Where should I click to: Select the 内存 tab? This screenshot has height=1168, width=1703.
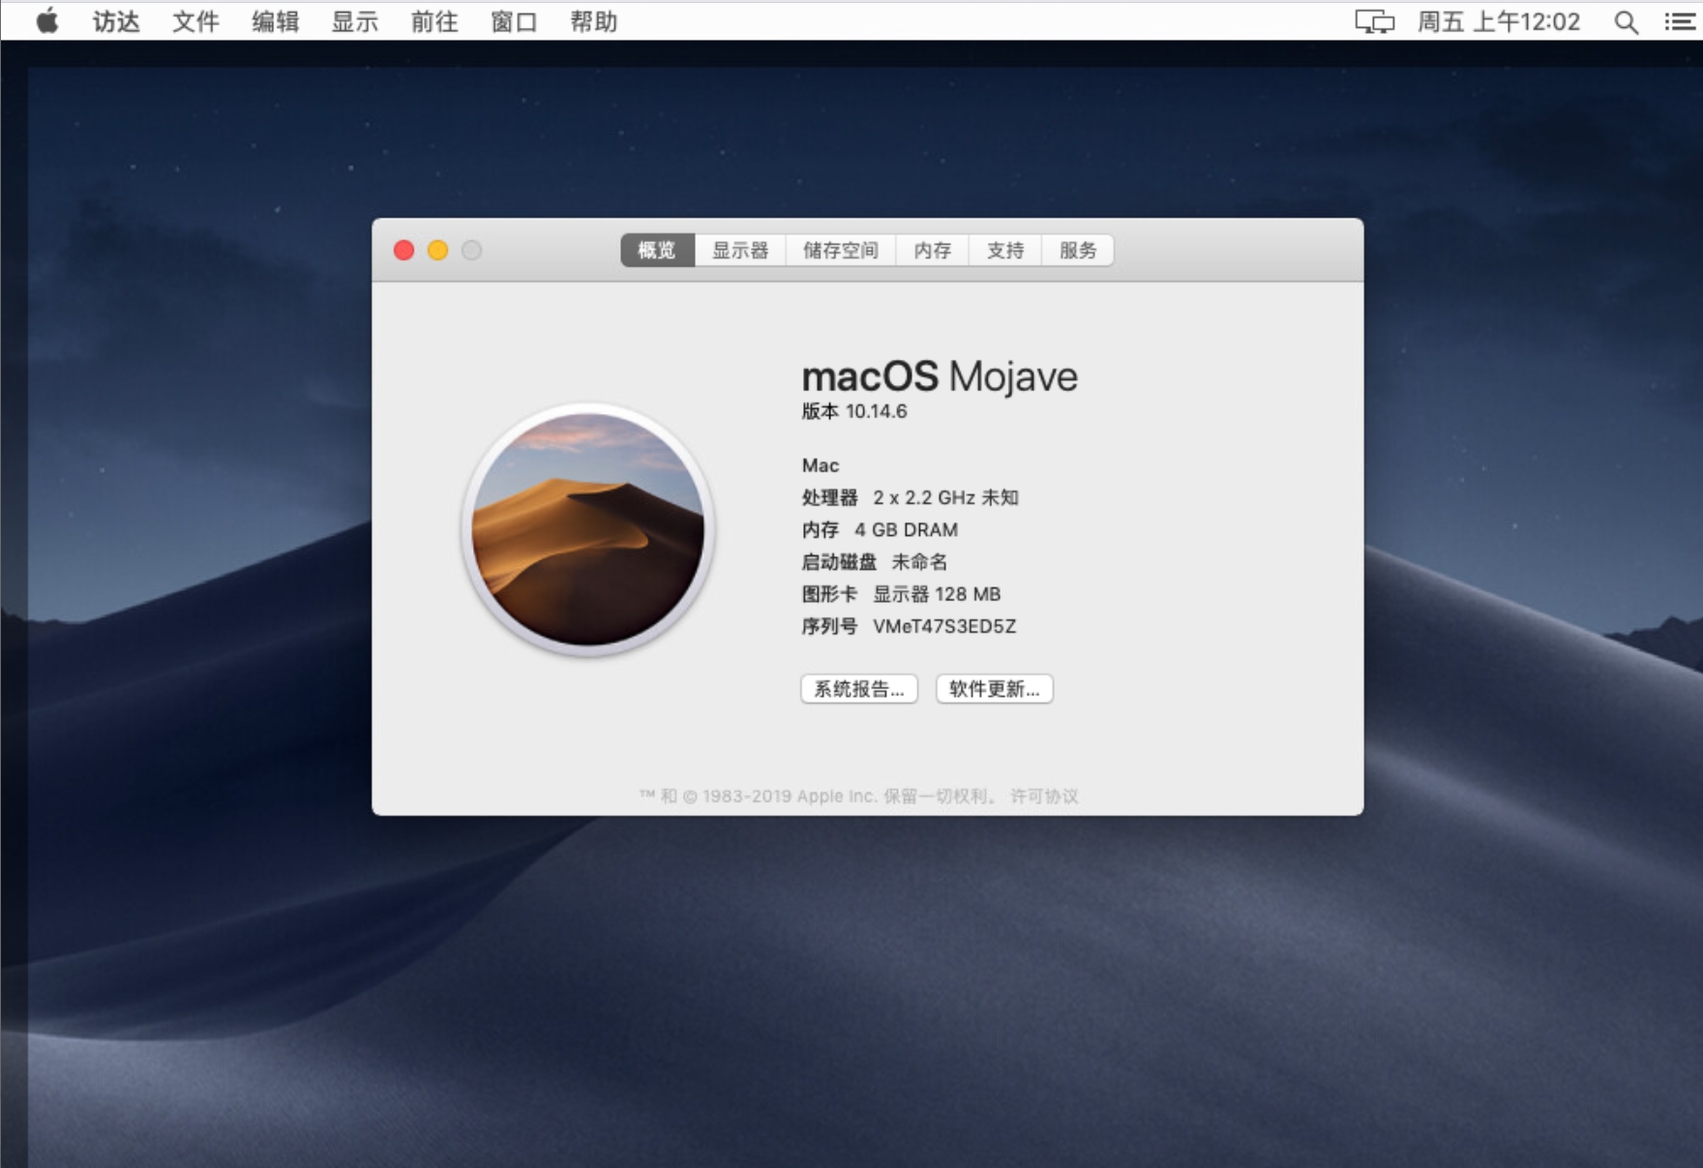932,251
